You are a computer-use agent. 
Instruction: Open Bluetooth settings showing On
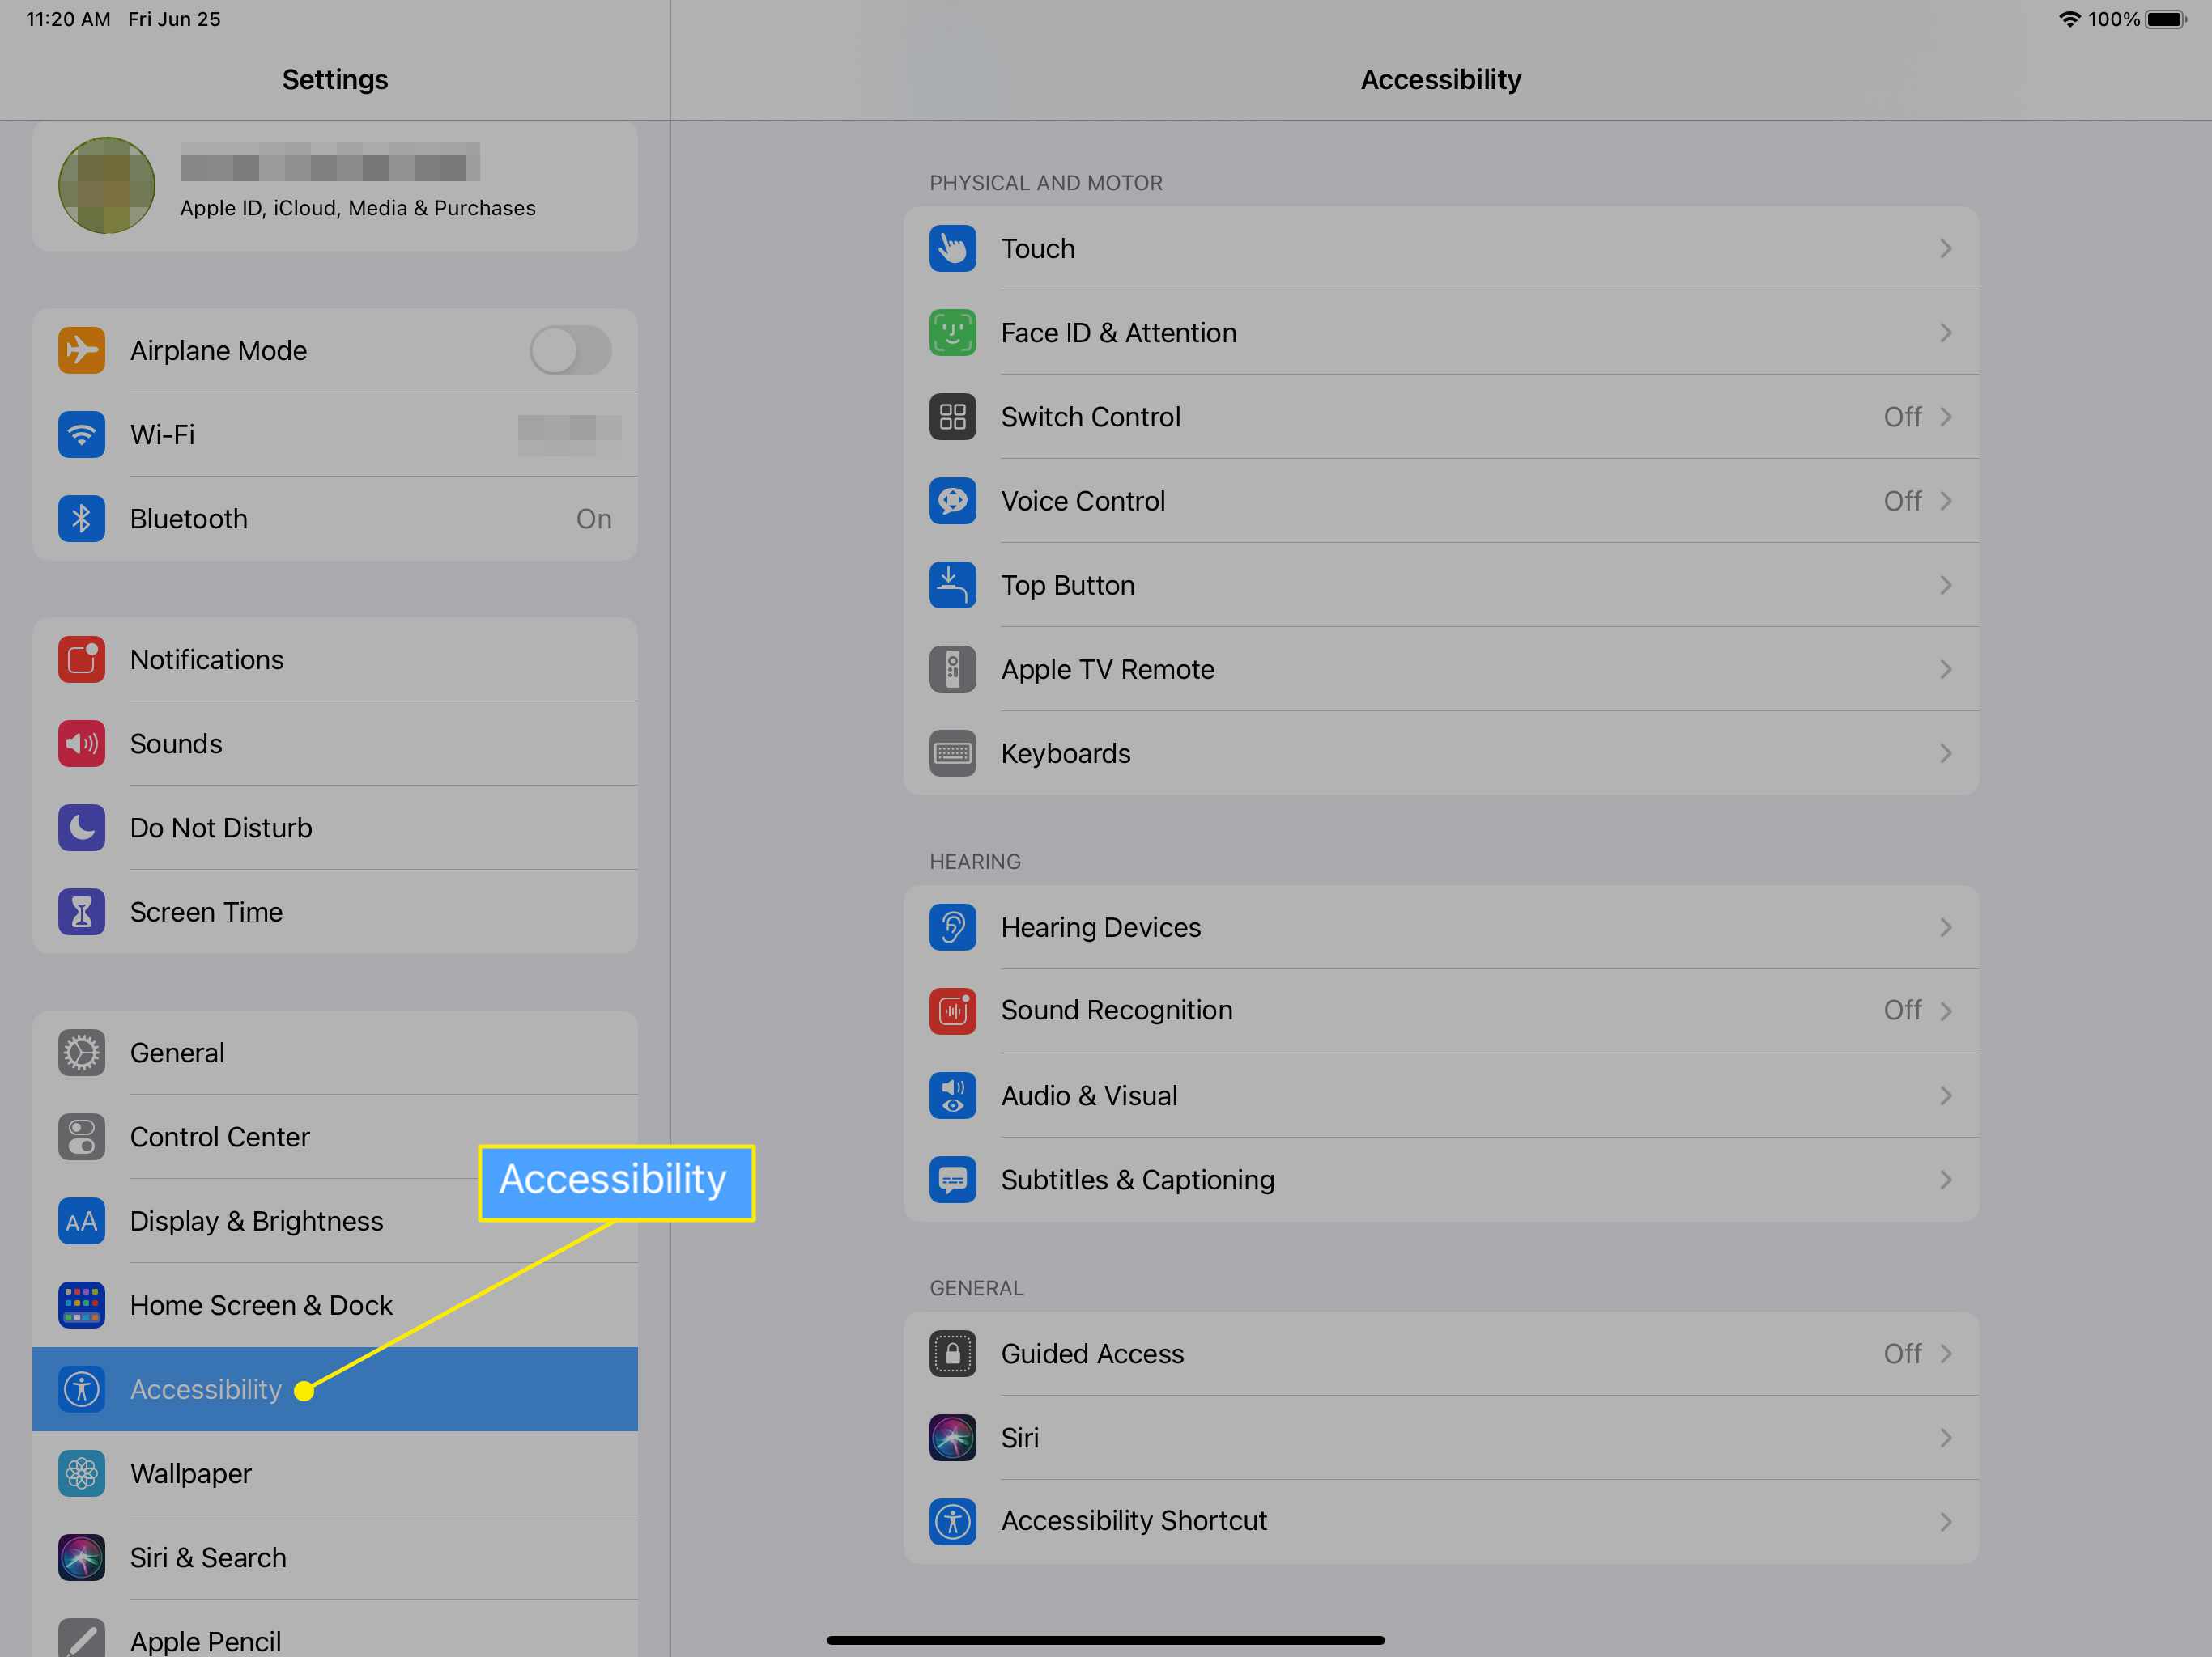point(335,518)
